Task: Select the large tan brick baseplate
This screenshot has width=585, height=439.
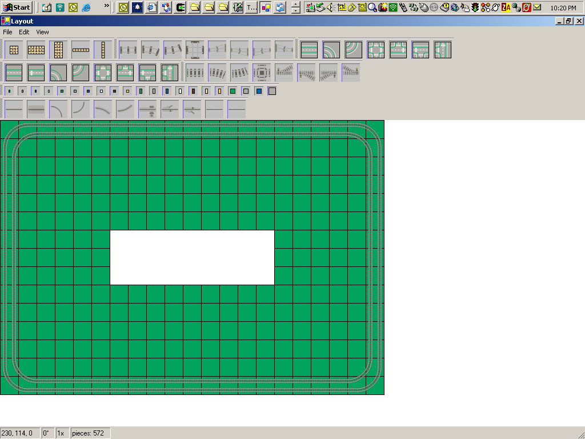Action: point(37,50)
